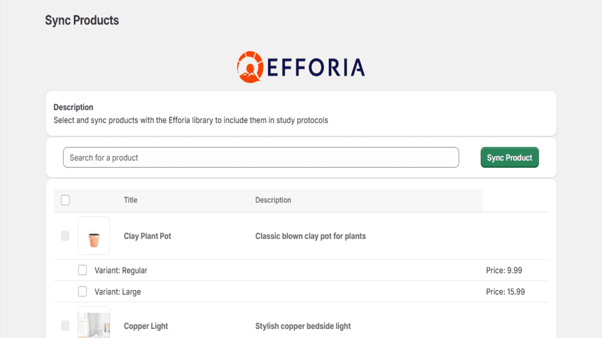Toggle the select-all checkbox in table header

coord(65,200)
